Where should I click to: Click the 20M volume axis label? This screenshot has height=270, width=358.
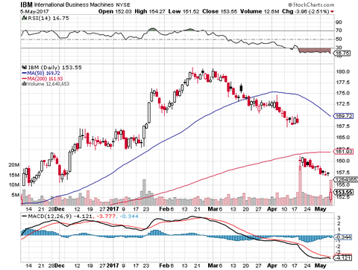(x=14, y=165)
